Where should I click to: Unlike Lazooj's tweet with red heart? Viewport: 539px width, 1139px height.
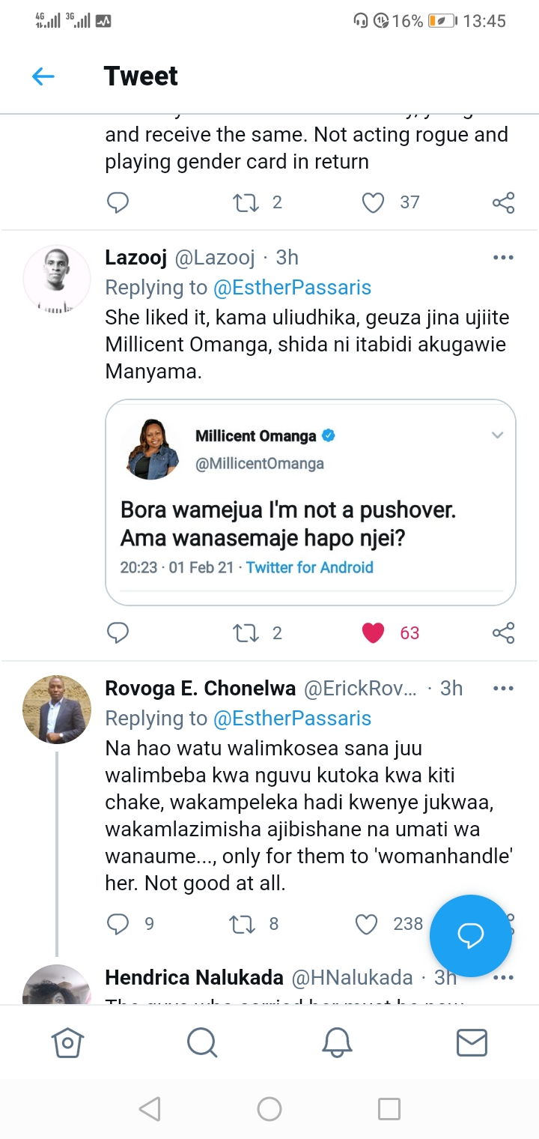(373, 633)
